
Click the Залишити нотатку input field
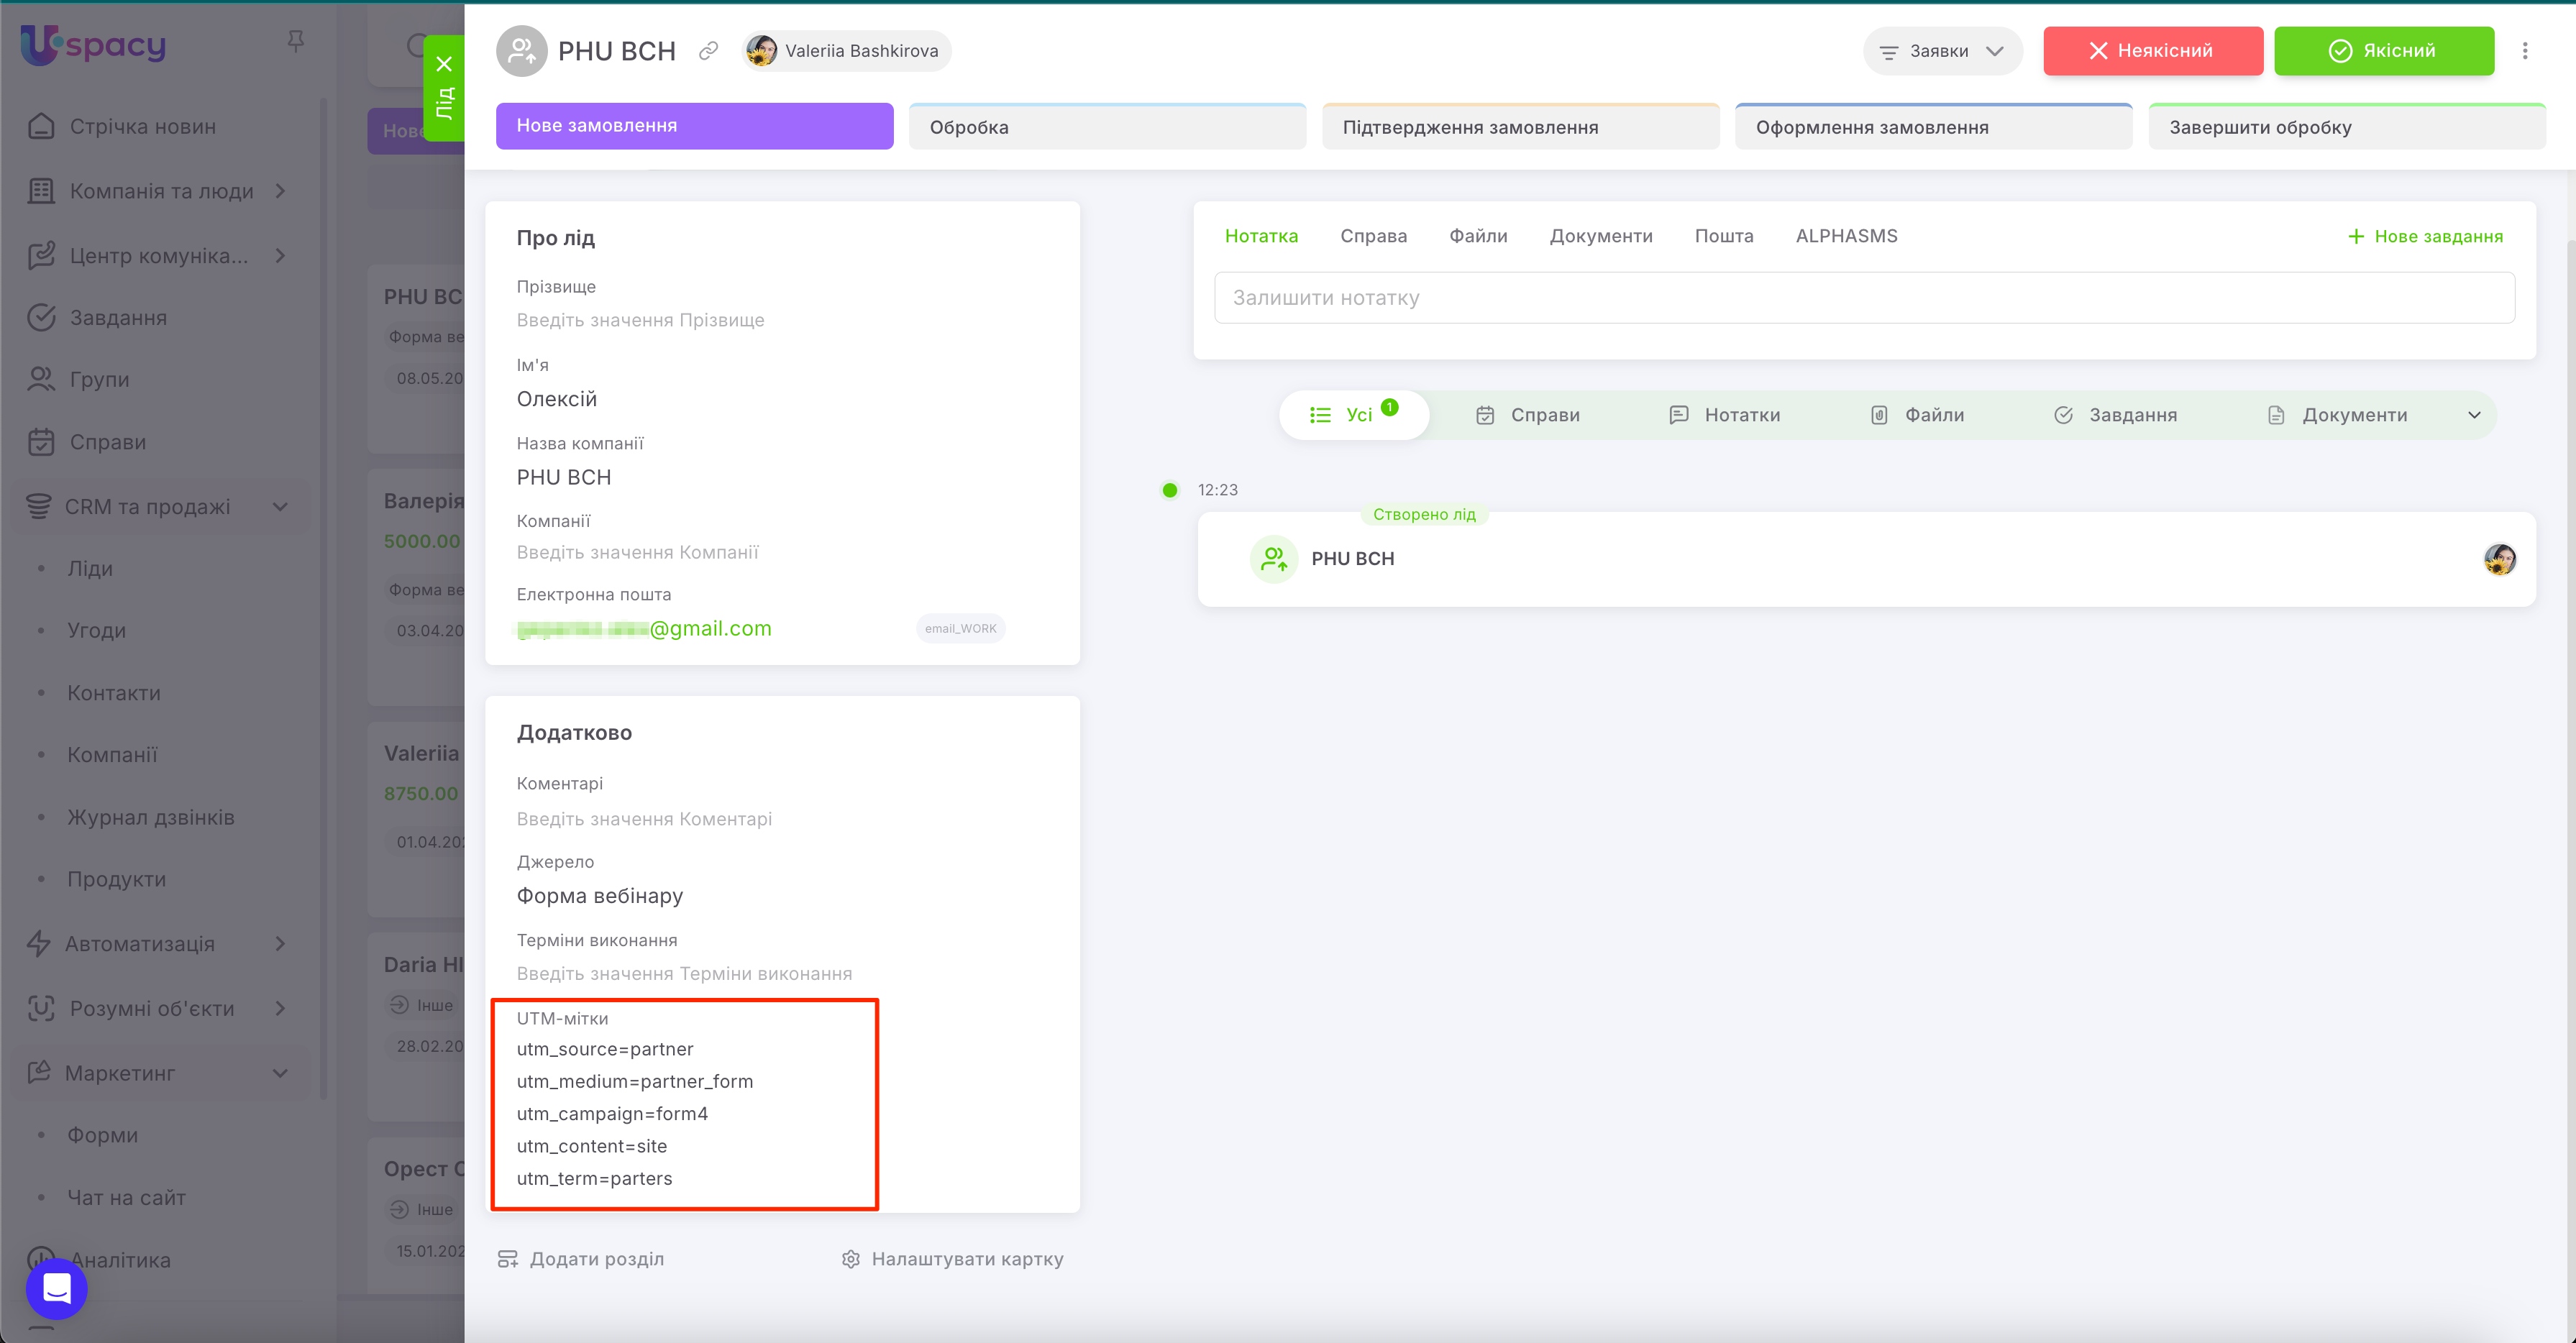pos(1863,298)
